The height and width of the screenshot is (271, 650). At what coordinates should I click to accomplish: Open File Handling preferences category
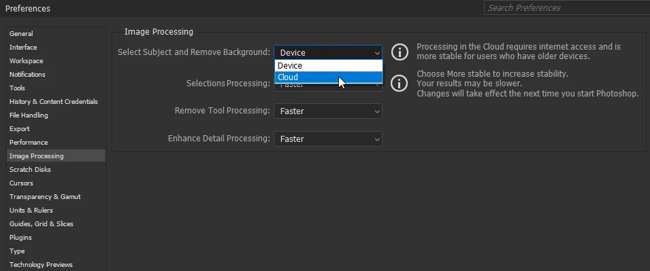click(x=29, y=115)
